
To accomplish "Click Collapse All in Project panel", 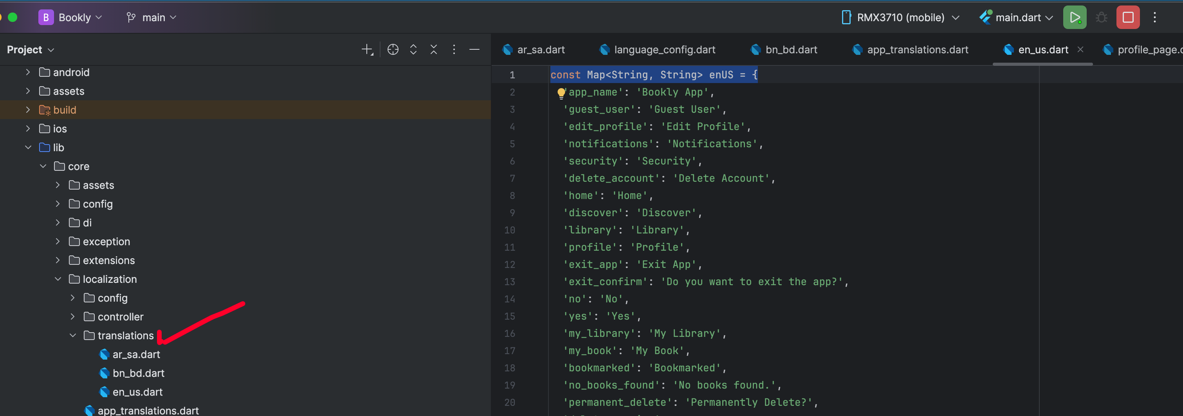I will [x=433, y=49].
